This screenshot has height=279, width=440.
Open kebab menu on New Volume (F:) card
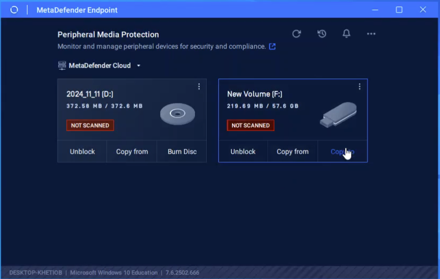[360, 86]
